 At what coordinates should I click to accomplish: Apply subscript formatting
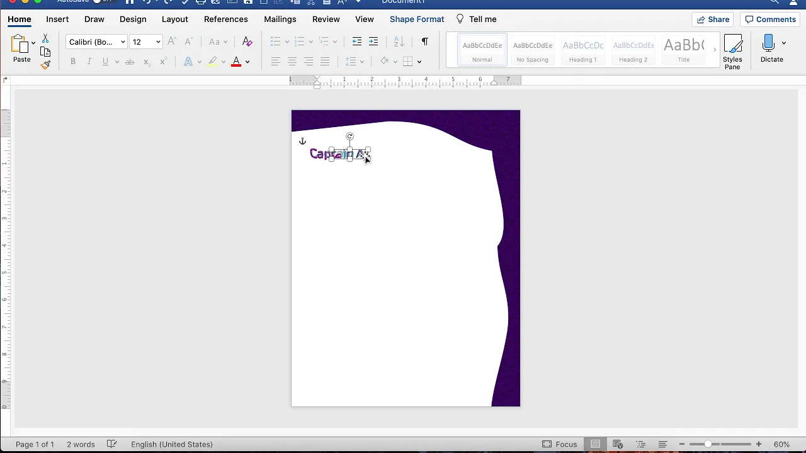pyautogui.click(x=146, y=62)
